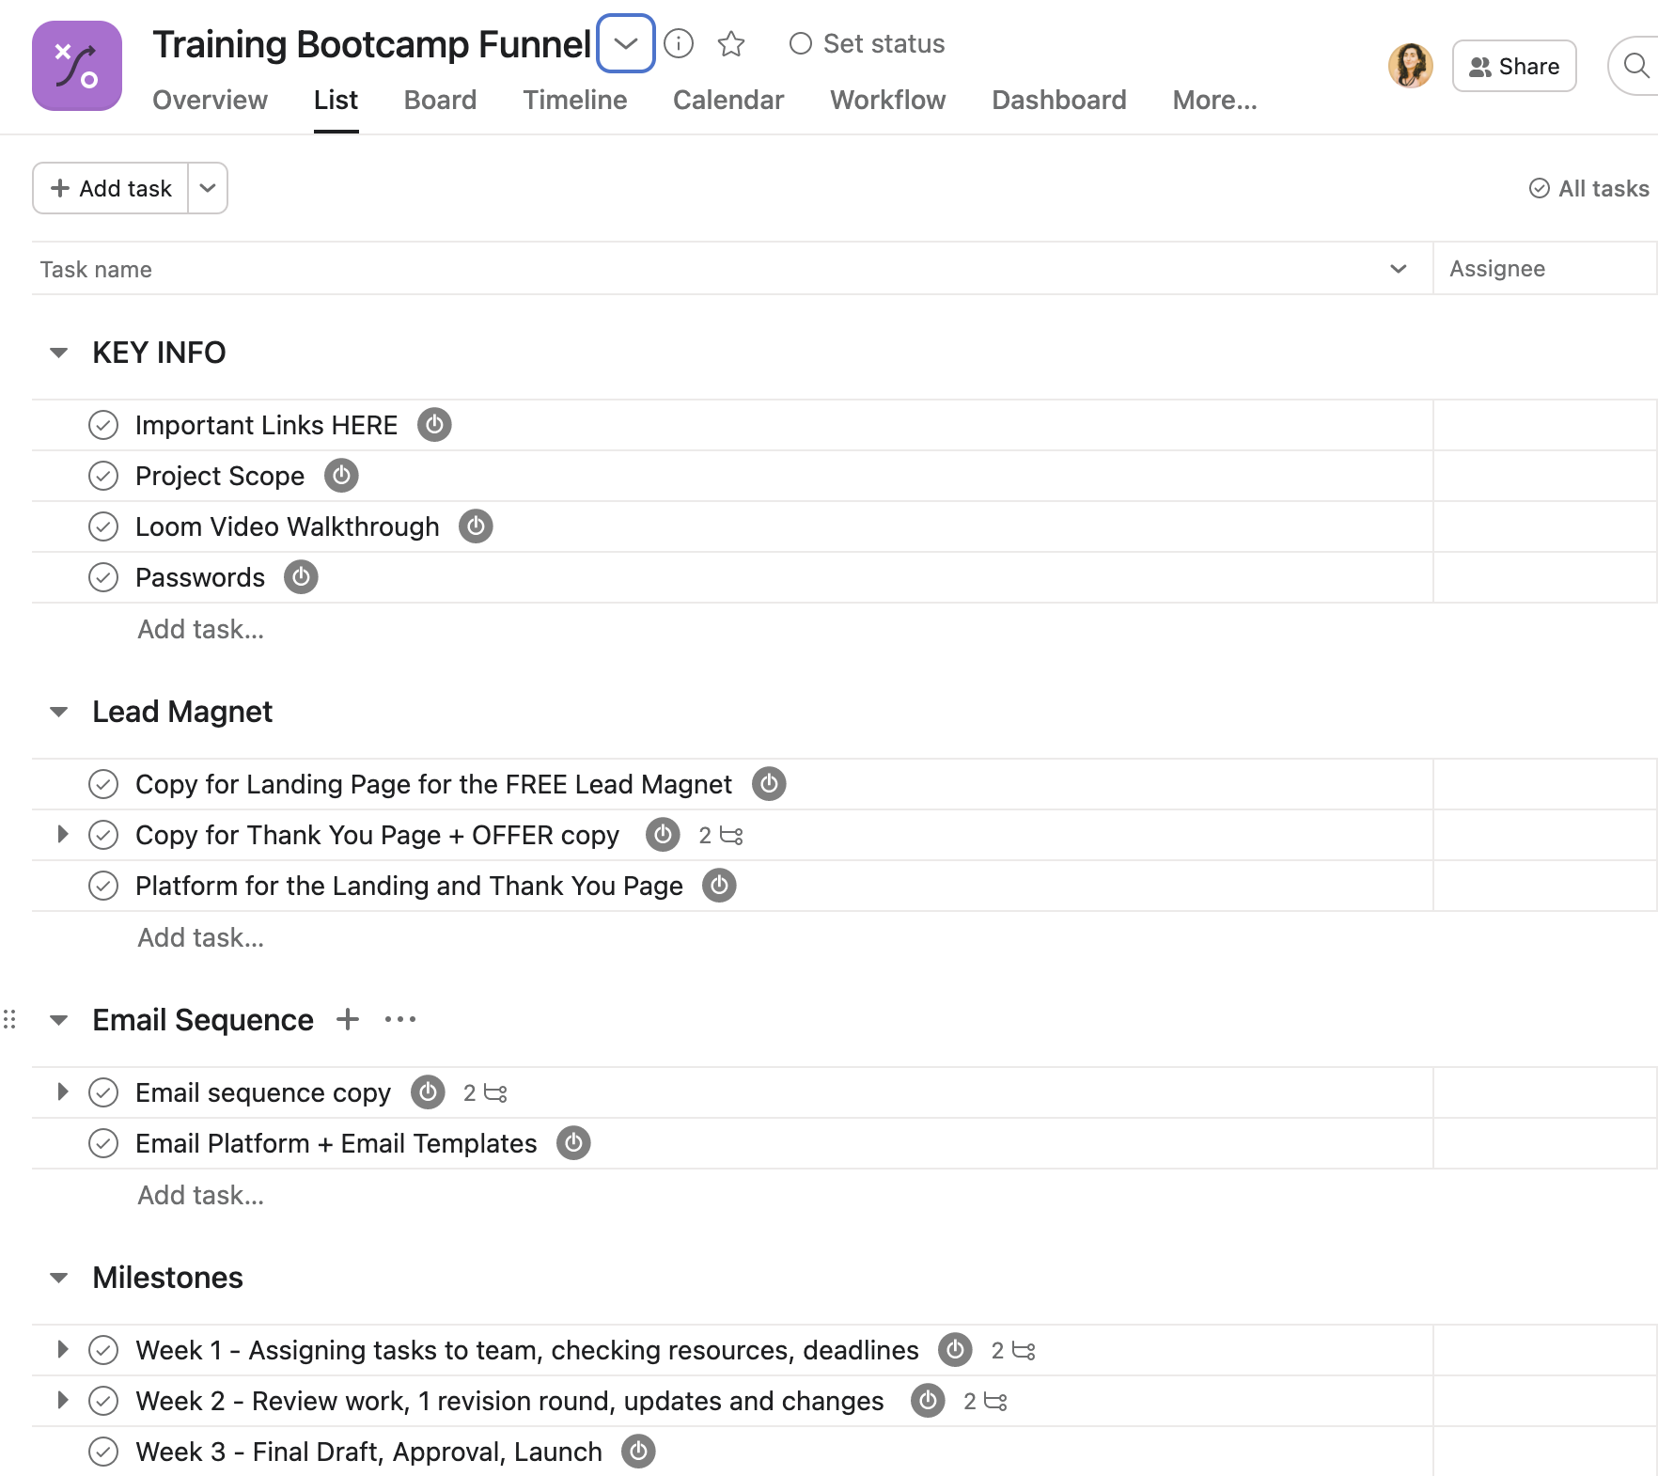Add task to Email Sequence section via plus

(348, 1019)
